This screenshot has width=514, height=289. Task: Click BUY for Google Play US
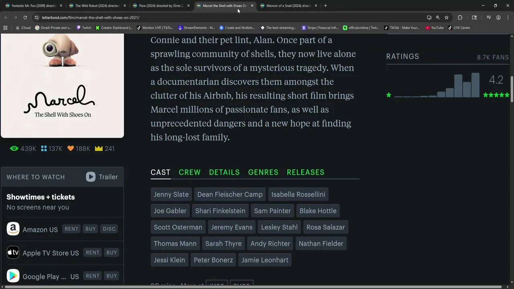pos(112,276)
